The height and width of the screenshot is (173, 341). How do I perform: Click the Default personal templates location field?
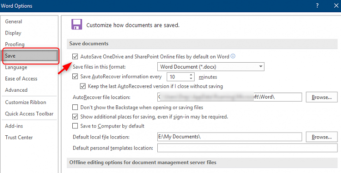coord(247,148)
